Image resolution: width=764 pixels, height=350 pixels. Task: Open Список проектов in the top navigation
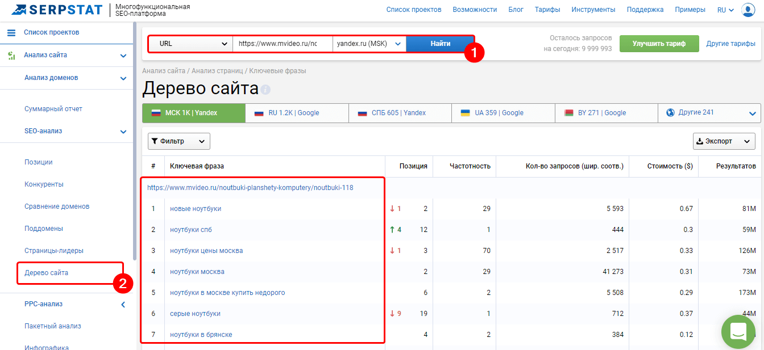pos(414,10)
